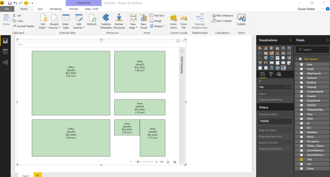This screenshot has height=177, width=330.
Task: Select the R script visual
Action: coord(272,68)
